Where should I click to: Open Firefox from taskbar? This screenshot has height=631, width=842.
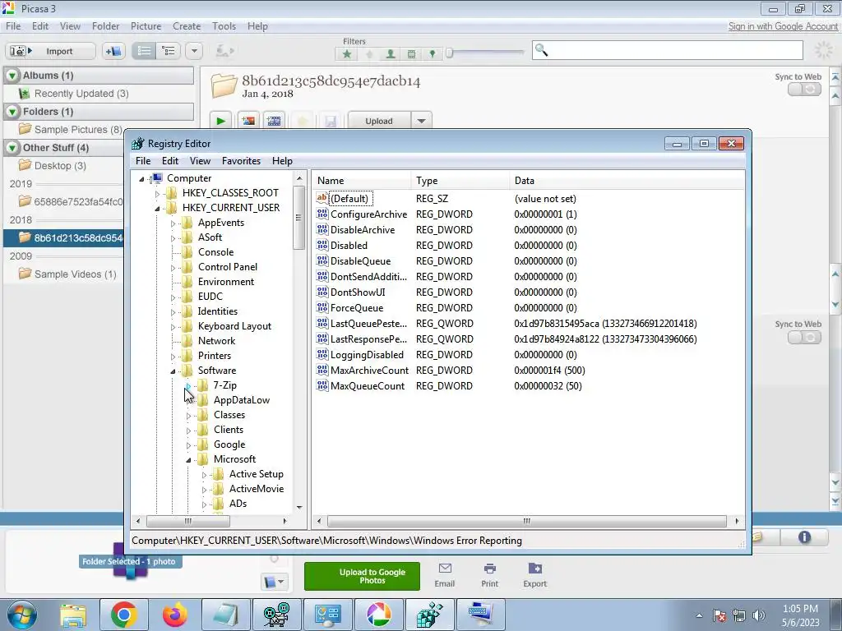pyautogui.click(x=174, y=615)
